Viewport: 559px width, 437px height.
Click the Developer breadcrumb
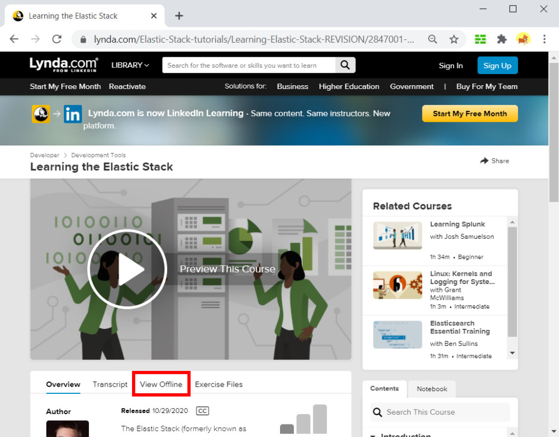click(45, 155)
